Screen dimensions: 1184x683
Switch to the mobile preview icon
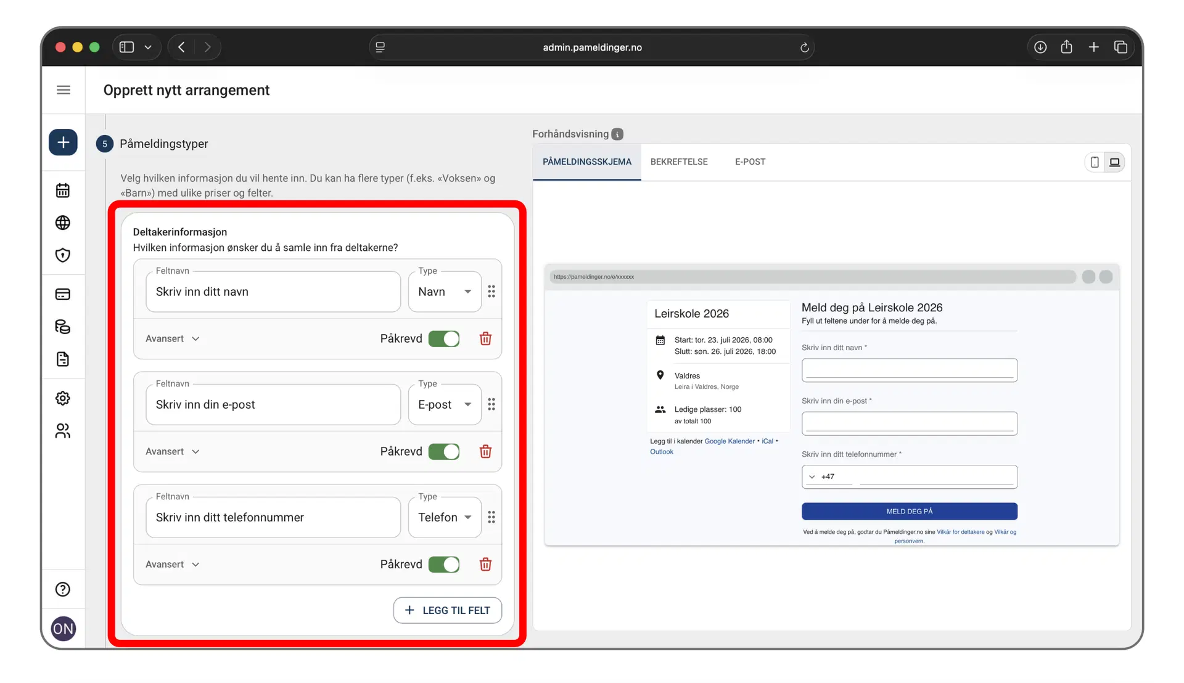click(x=1095, y=162)
